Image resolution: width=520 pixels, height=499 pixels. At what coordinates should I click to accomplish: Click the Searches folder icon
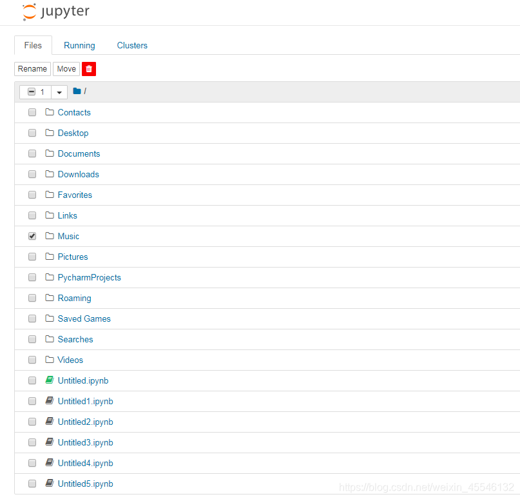(x=50, y=339)
